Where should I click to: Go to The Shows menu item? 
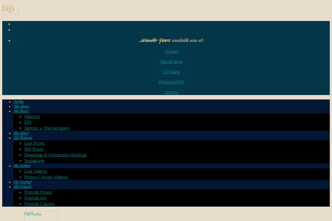(x=21, y=107)
